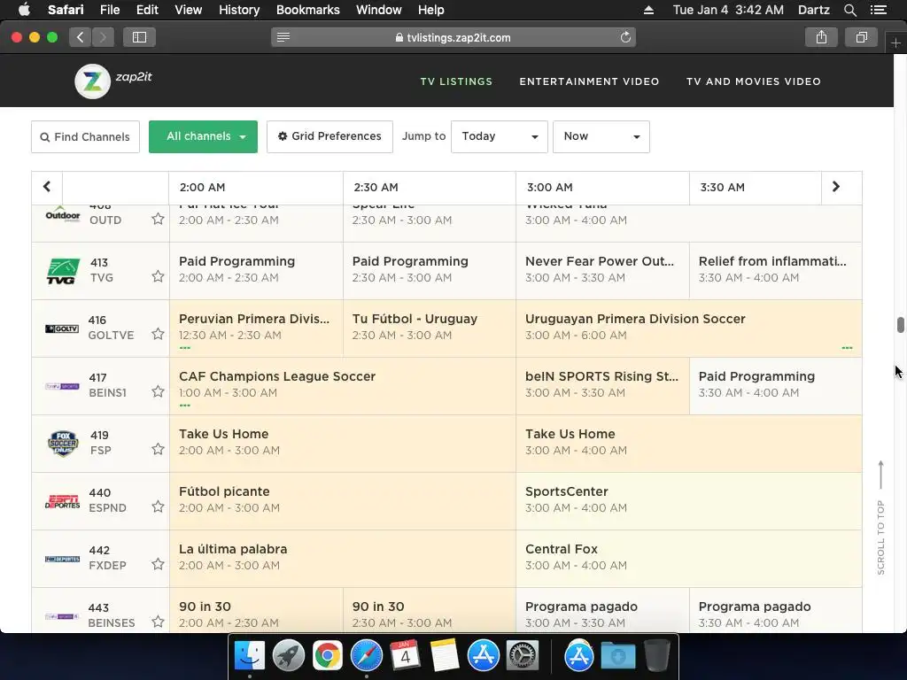
Task: Show all tabs overview button
Action: coord(861,37)
